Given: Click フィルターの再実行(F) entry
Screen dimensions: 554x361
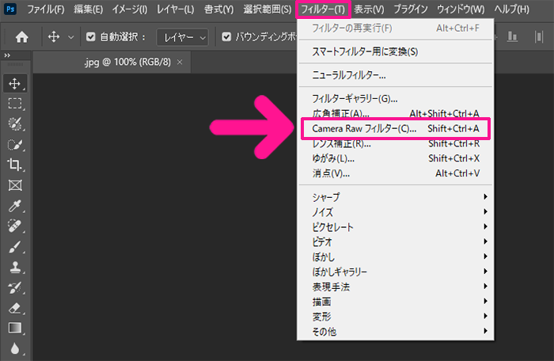Looking at the screenshot, I should (396, 28).
